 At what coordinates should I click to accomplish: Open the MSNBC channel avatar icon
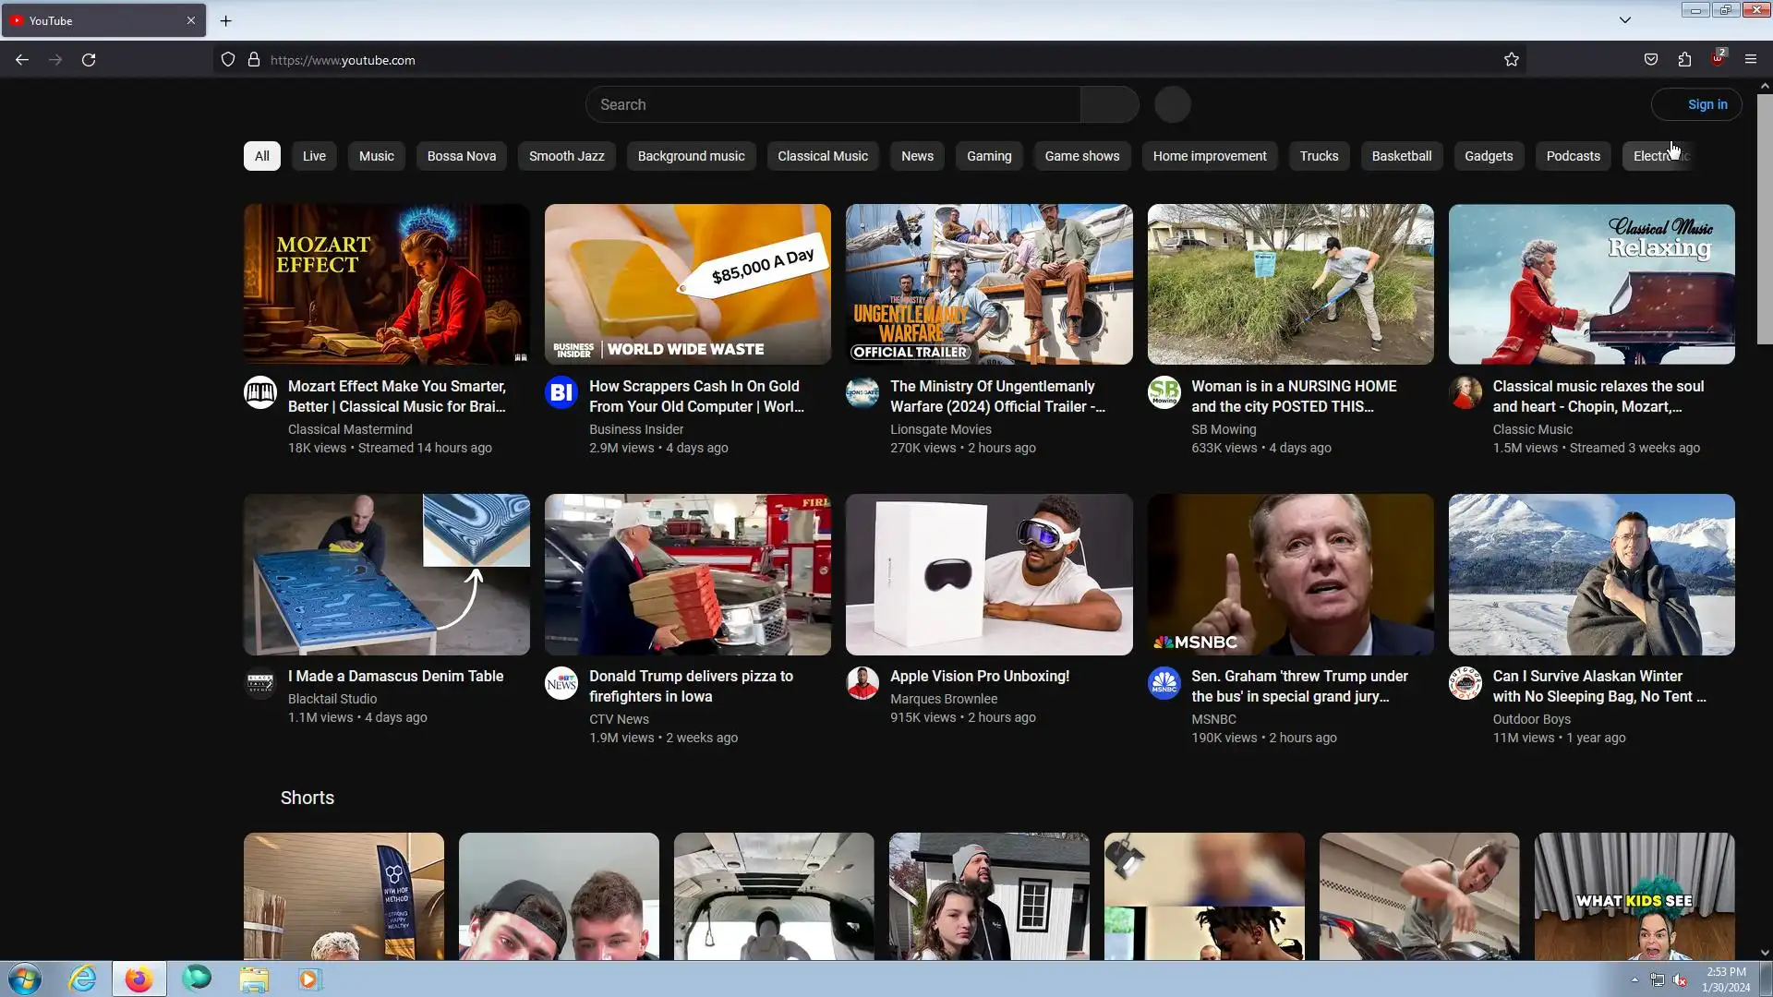pyautogui.click(x=1164, y=683)
